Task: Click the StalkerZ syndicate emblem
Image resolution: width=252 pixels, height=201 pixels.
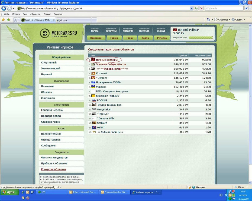Action: 94,123
